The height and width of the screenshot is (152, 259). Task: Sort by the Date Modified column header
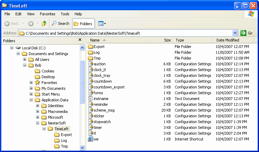tap(234, 40)
